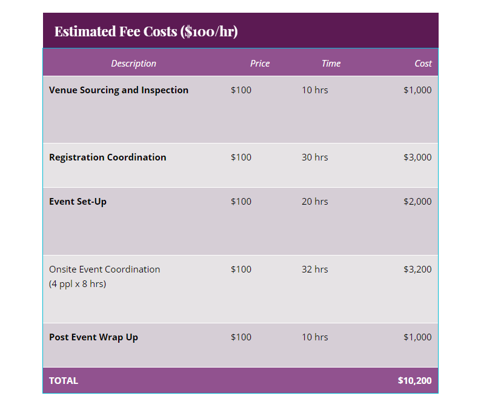478x413 pixels.
Task: Click the 30 hrs time cell
Action: tap(314, 157)
